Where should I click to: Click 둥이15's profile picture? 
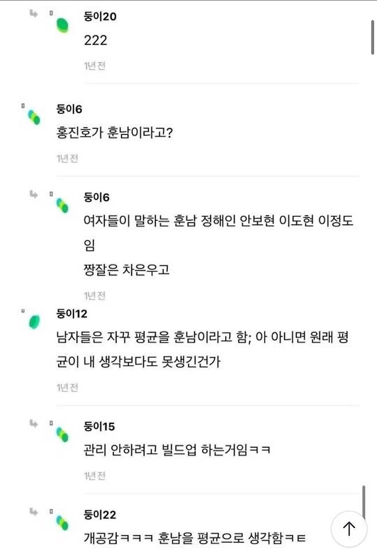62,434
